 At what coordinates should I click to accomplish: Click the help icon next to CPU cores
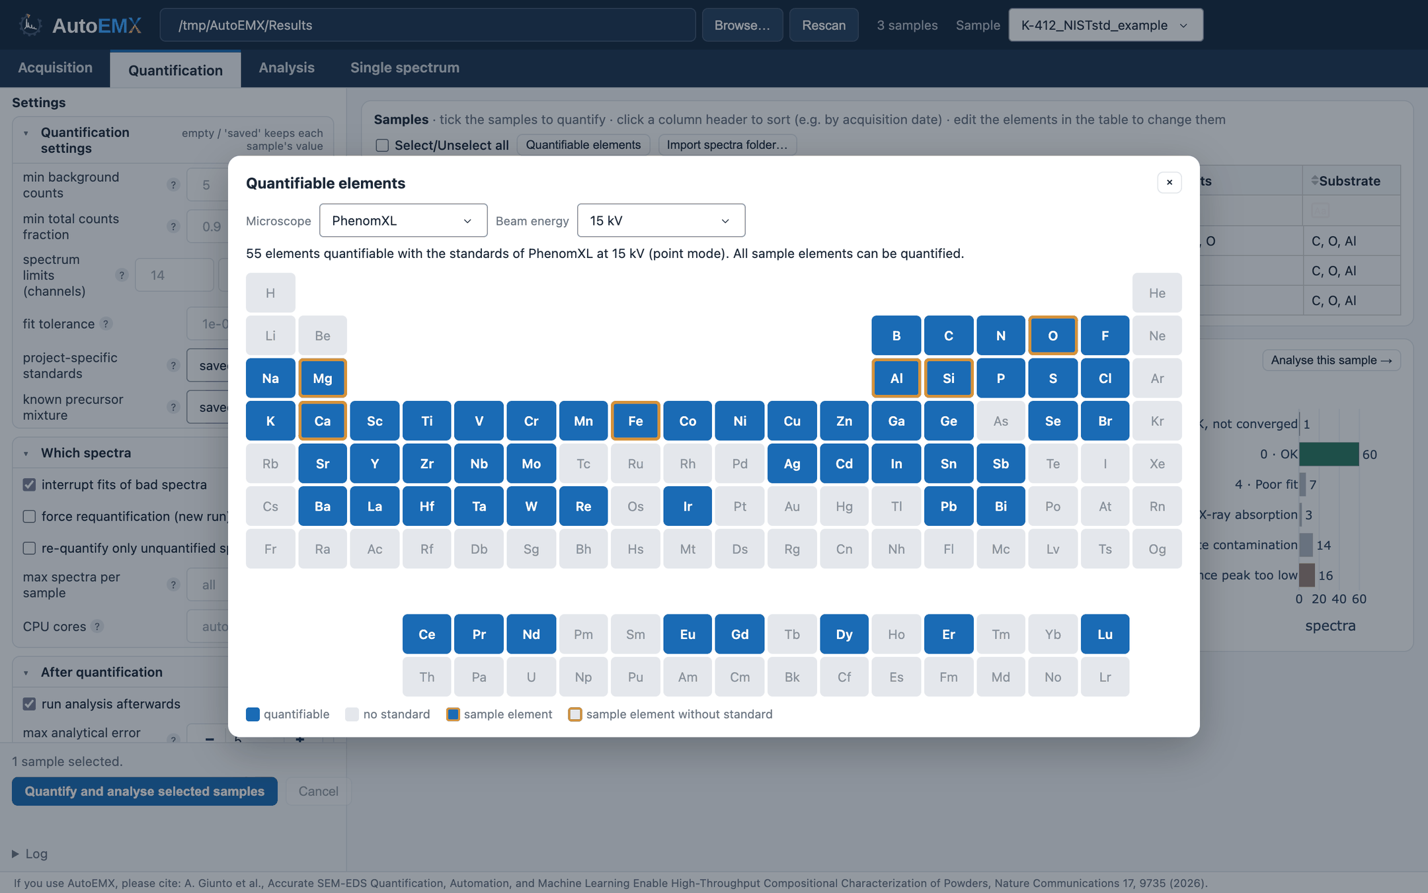pos(97,626)
